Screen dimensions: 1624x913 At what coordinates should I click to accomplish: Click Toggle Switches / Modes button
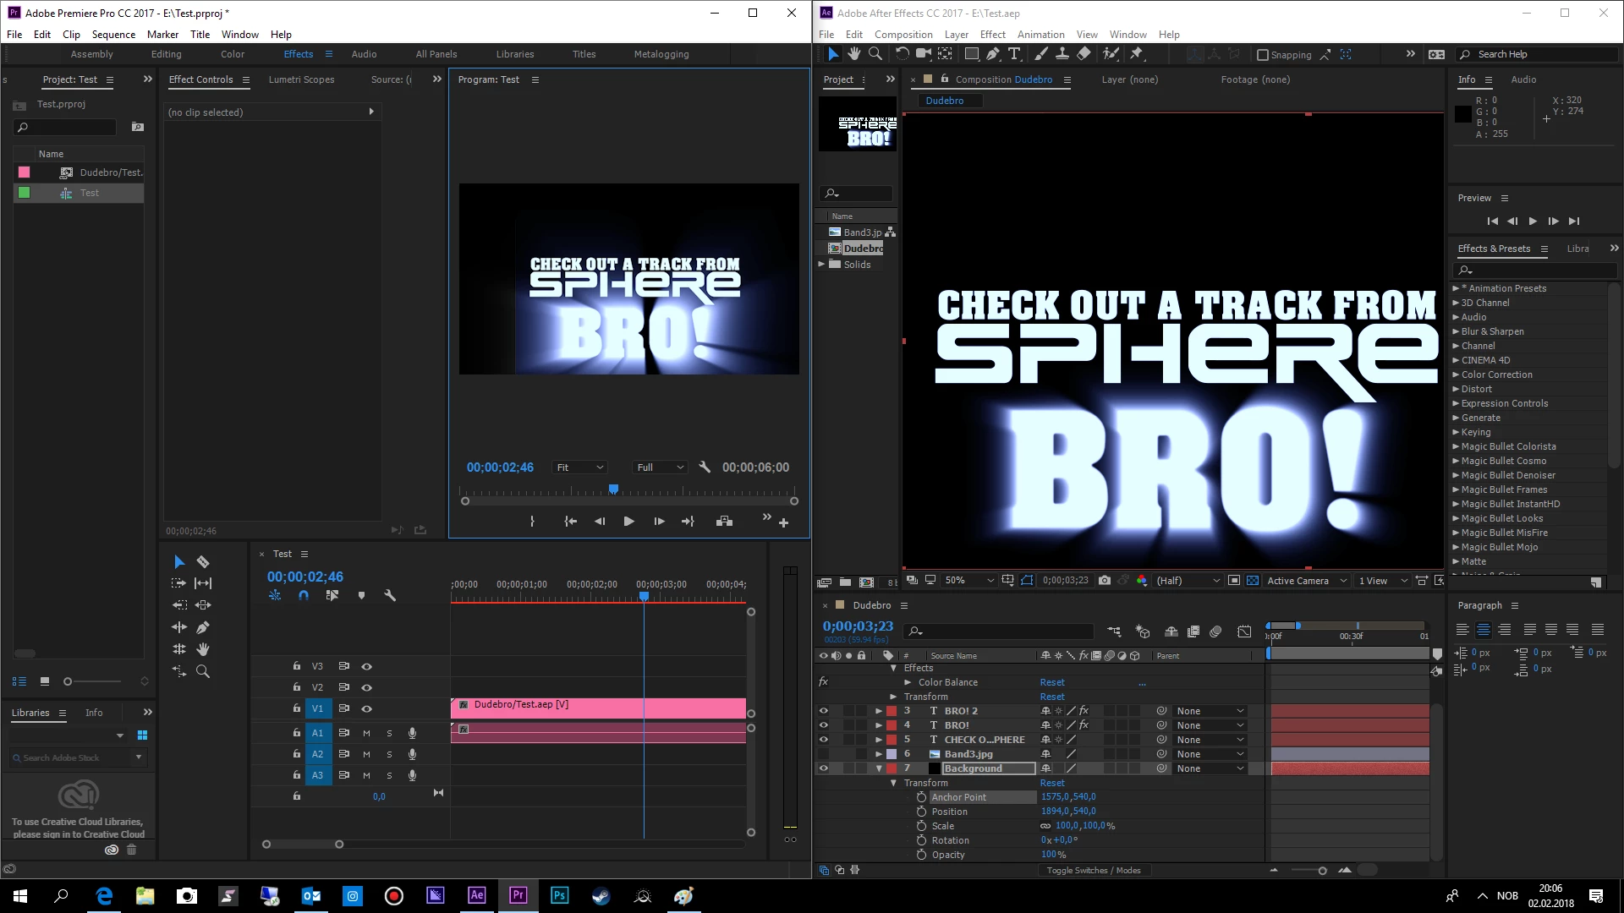tap(1093, 870)
